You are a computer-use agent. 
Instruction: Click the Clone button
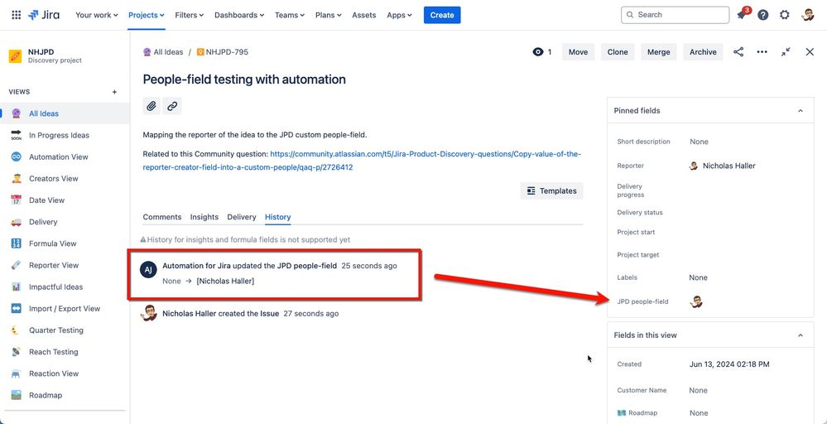pyautogui.click(x=618, y=51)
